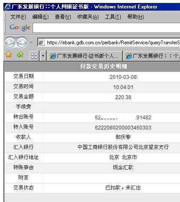Select the amount value 220.38
This screenshot has width=180, height=202.
(123, 97)
